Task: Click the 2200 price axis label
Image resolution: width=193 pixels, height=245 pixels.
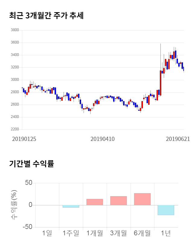Action: tap(14, 129)
